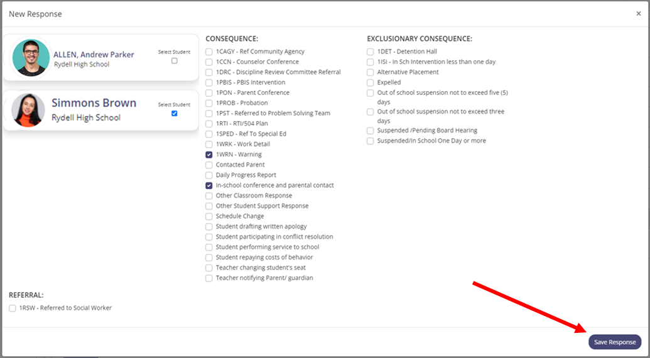The height and width of the screenshot is (358, 650).
Task: Open Simmons Brown's profile photo
Action: [x=28, y=110]
